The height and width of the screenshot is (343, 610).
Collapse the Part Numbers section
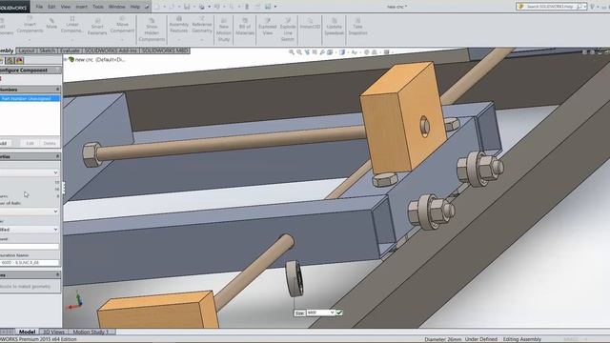(x=57, y=90)
